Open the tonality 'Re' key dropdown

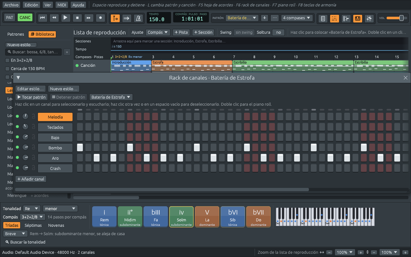(x=32, y=209)
